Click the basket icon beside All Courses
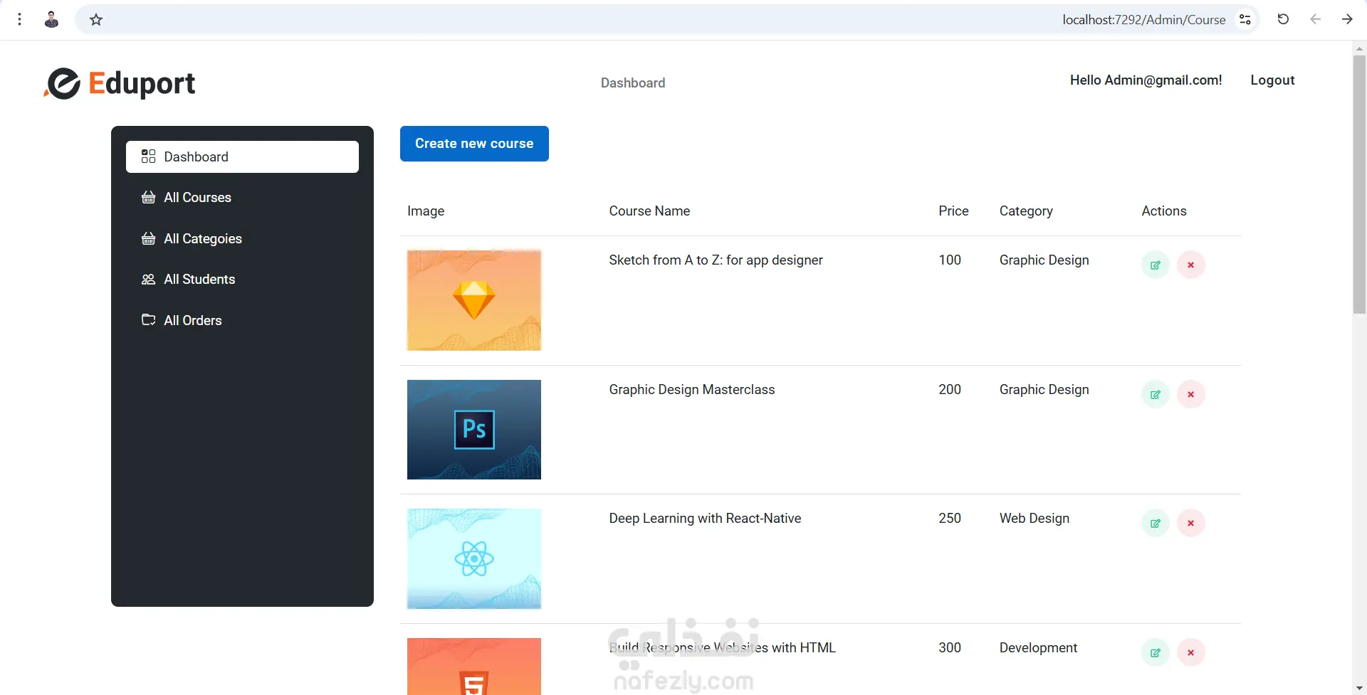 coord(148,198)
